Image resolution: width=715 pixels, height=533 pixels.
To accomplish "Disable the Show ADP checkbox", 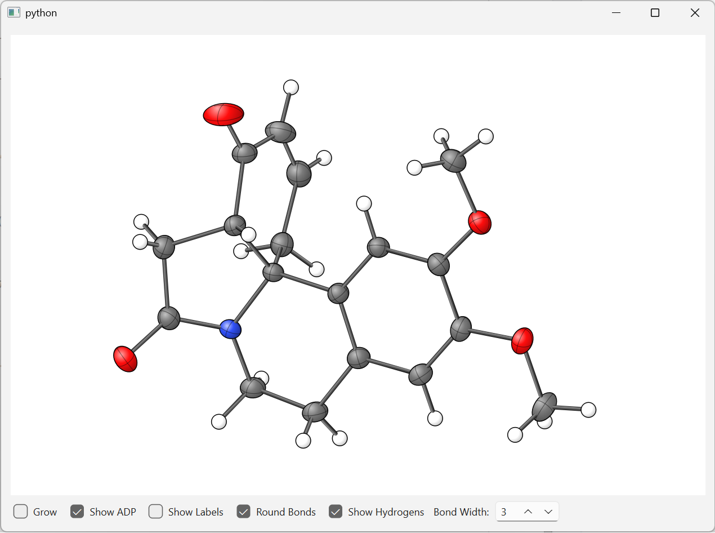I will pyautogui.click(x=77, y=512).
